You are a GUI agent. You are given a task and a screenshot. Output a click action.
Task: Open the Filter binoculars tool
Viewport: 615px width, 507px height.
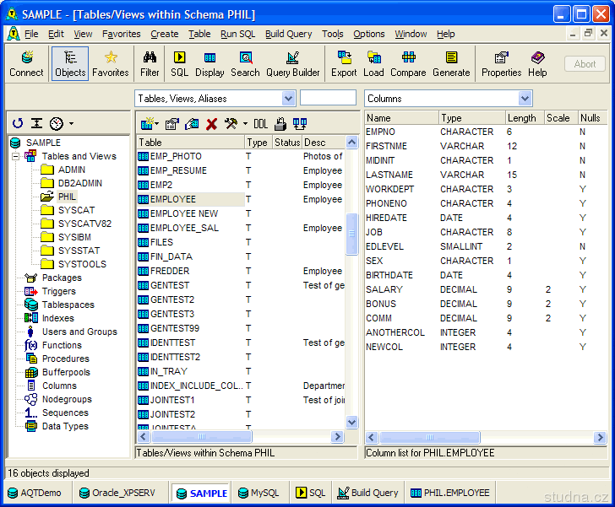150,63
